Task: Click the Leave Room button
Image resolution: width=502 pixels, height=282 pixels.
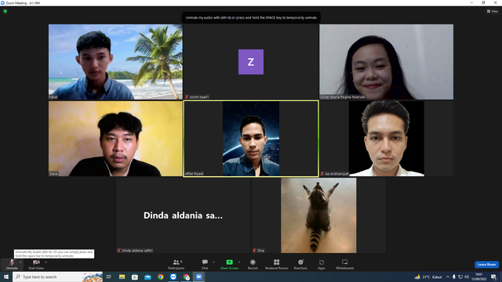Action: [486, 265]
